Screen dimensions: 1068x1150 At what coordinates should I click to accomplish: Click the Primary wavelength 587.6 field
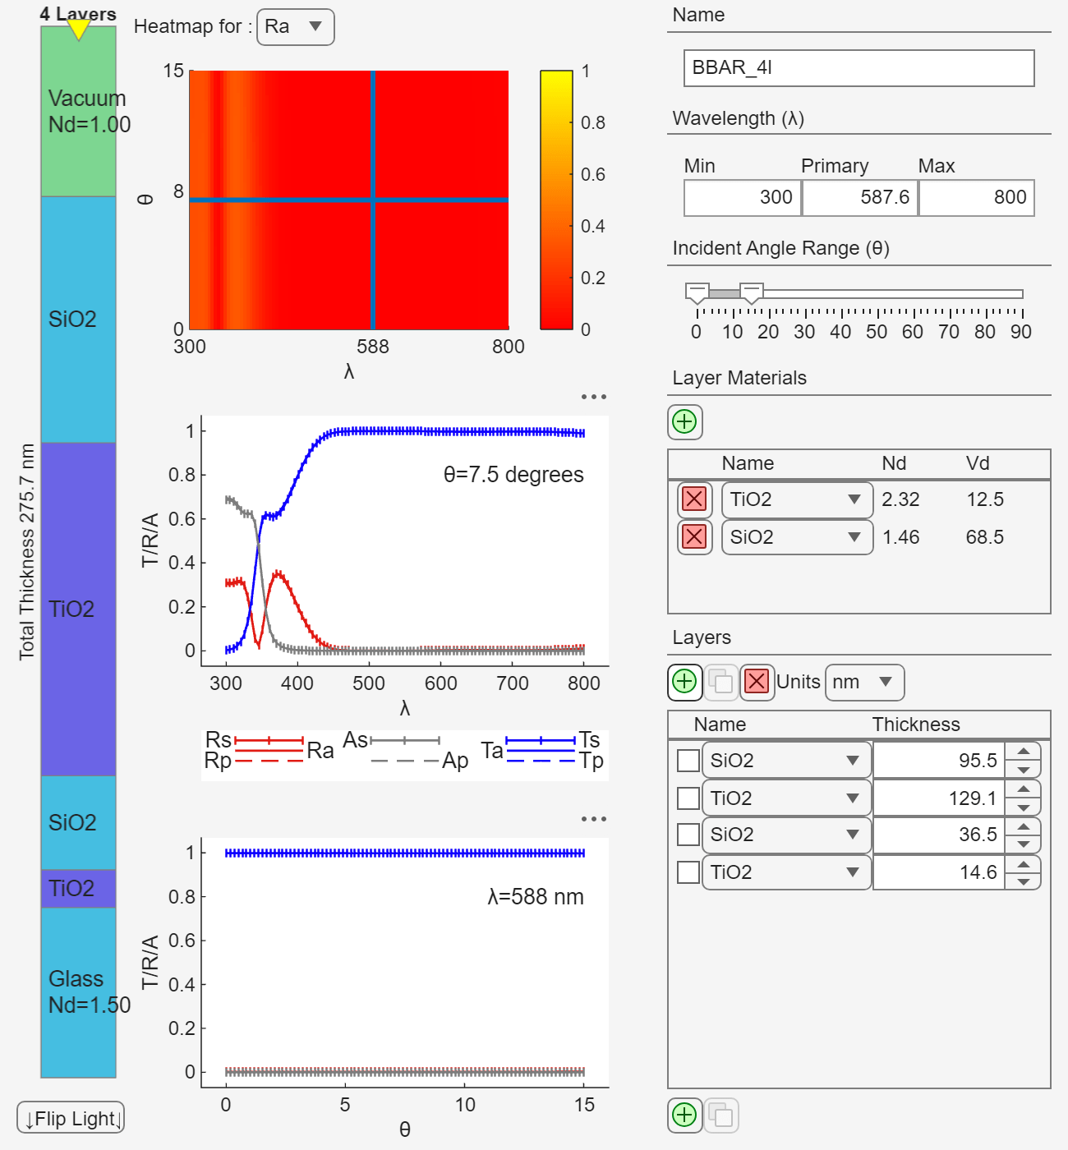point(859,198)
